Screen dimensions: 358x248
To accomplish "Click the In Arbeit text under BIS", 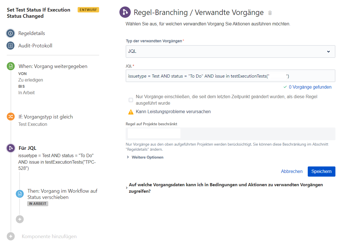I will point(27,93).
